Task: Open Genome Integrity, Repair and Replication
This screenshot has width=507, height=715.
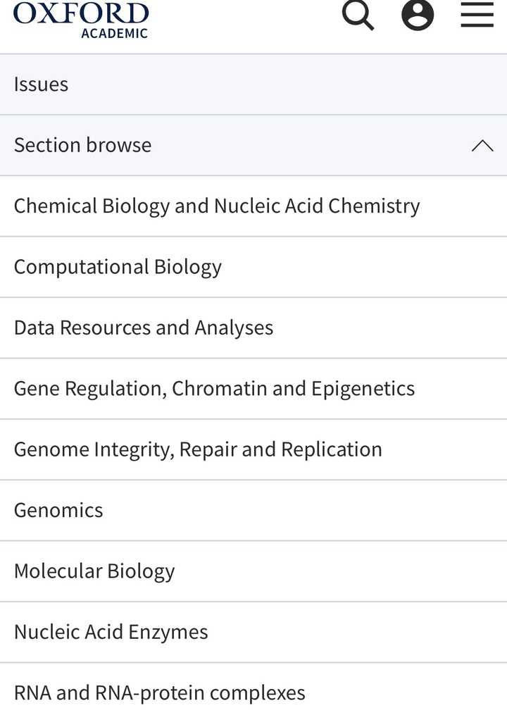Action: pyautogui.click(x=197, y=449)
